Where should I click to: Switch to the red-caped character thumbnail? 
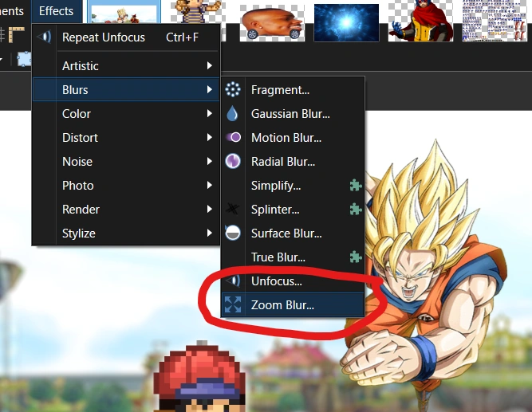coord(420,21)
